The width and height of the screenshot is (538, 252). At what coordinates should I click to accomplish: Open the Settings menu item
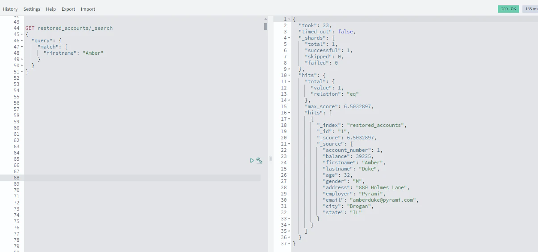coord(32,9)
